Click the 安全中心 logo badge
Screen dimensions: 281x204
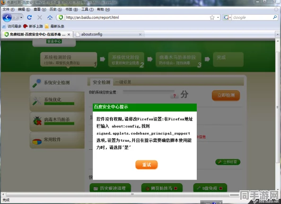click(54, 42)
